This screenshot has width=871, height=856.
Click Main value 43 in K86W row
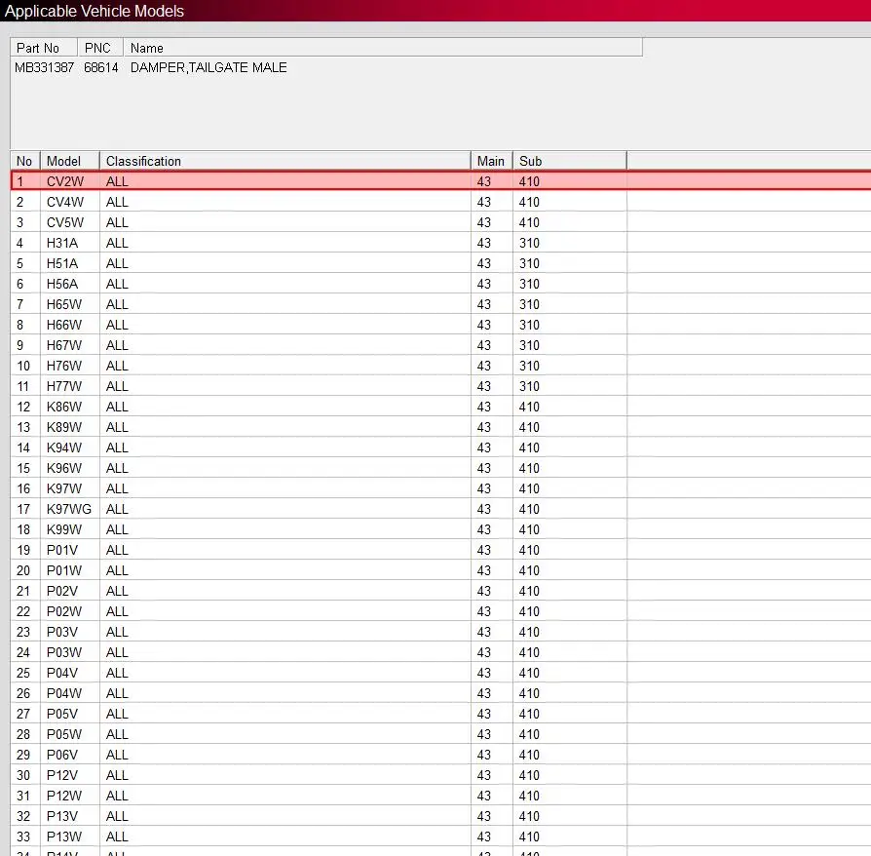[x=484, y=407]
